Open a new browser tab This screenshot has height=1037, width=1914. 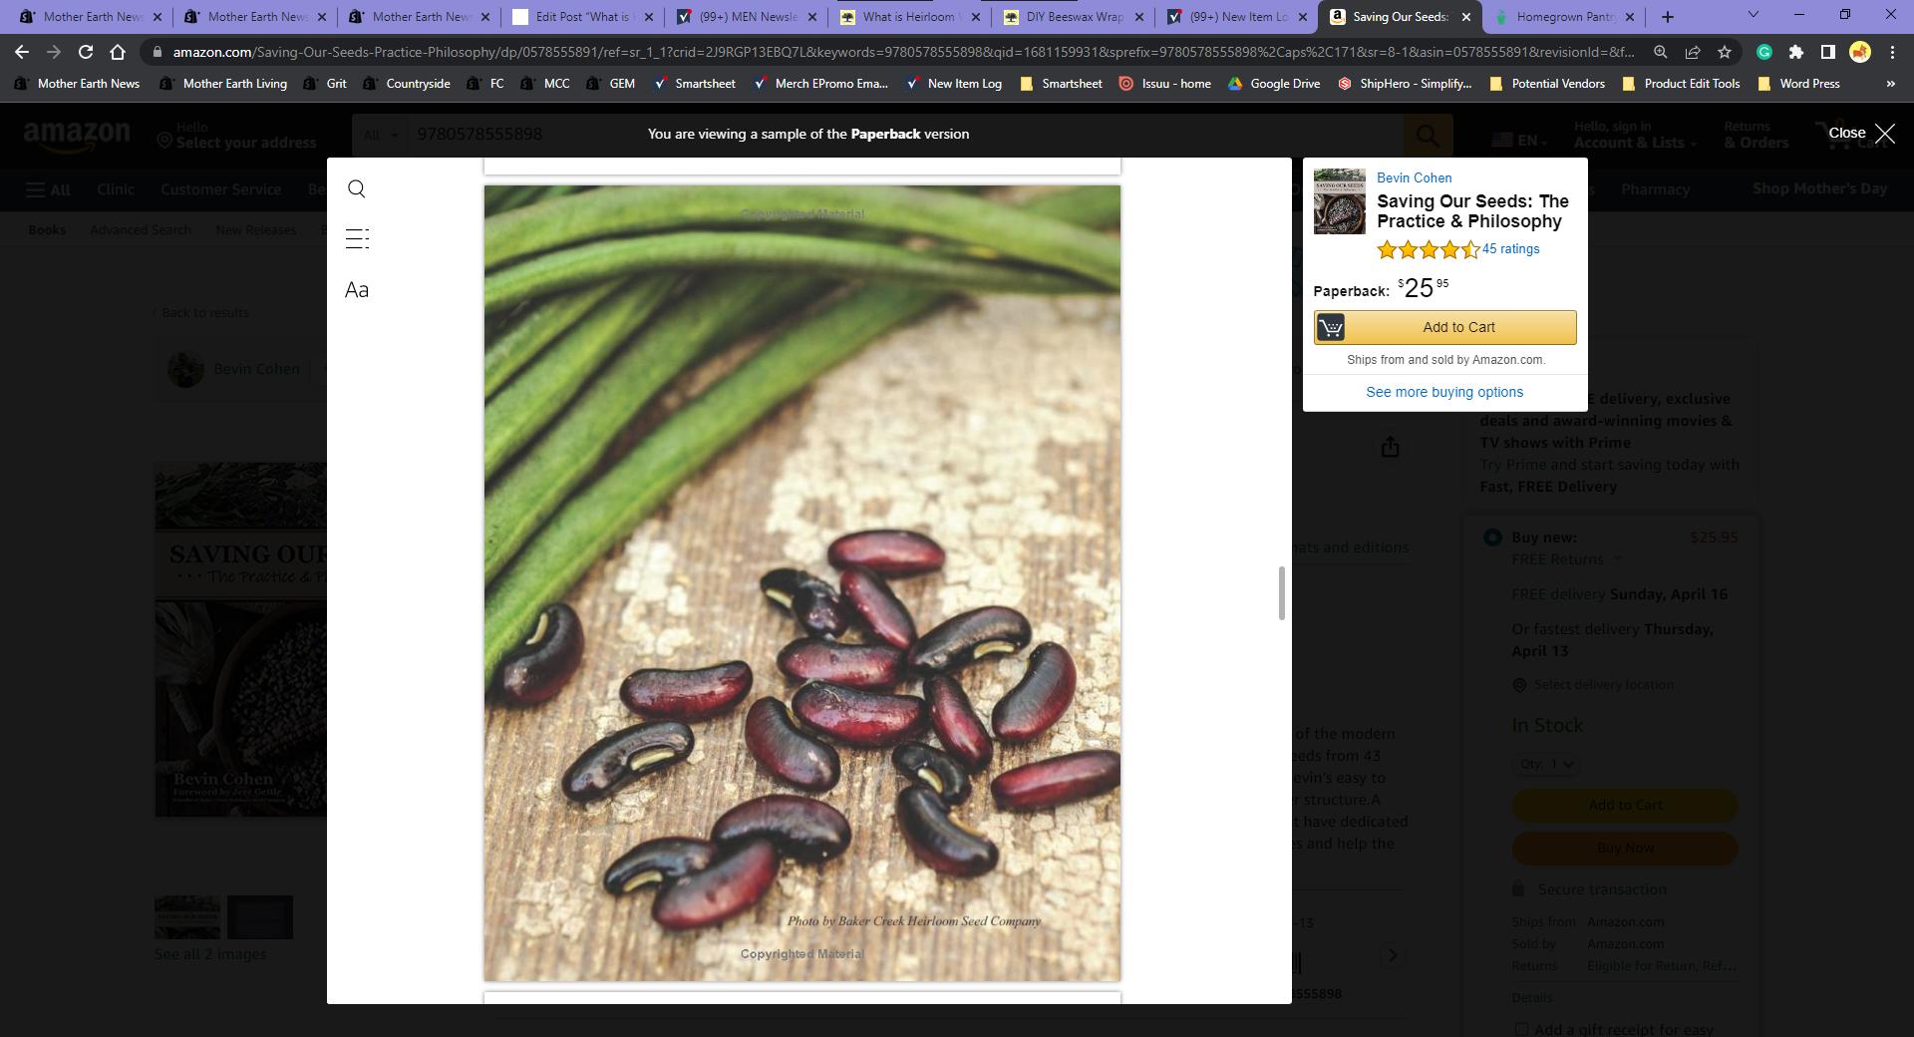coord(1668,16)
